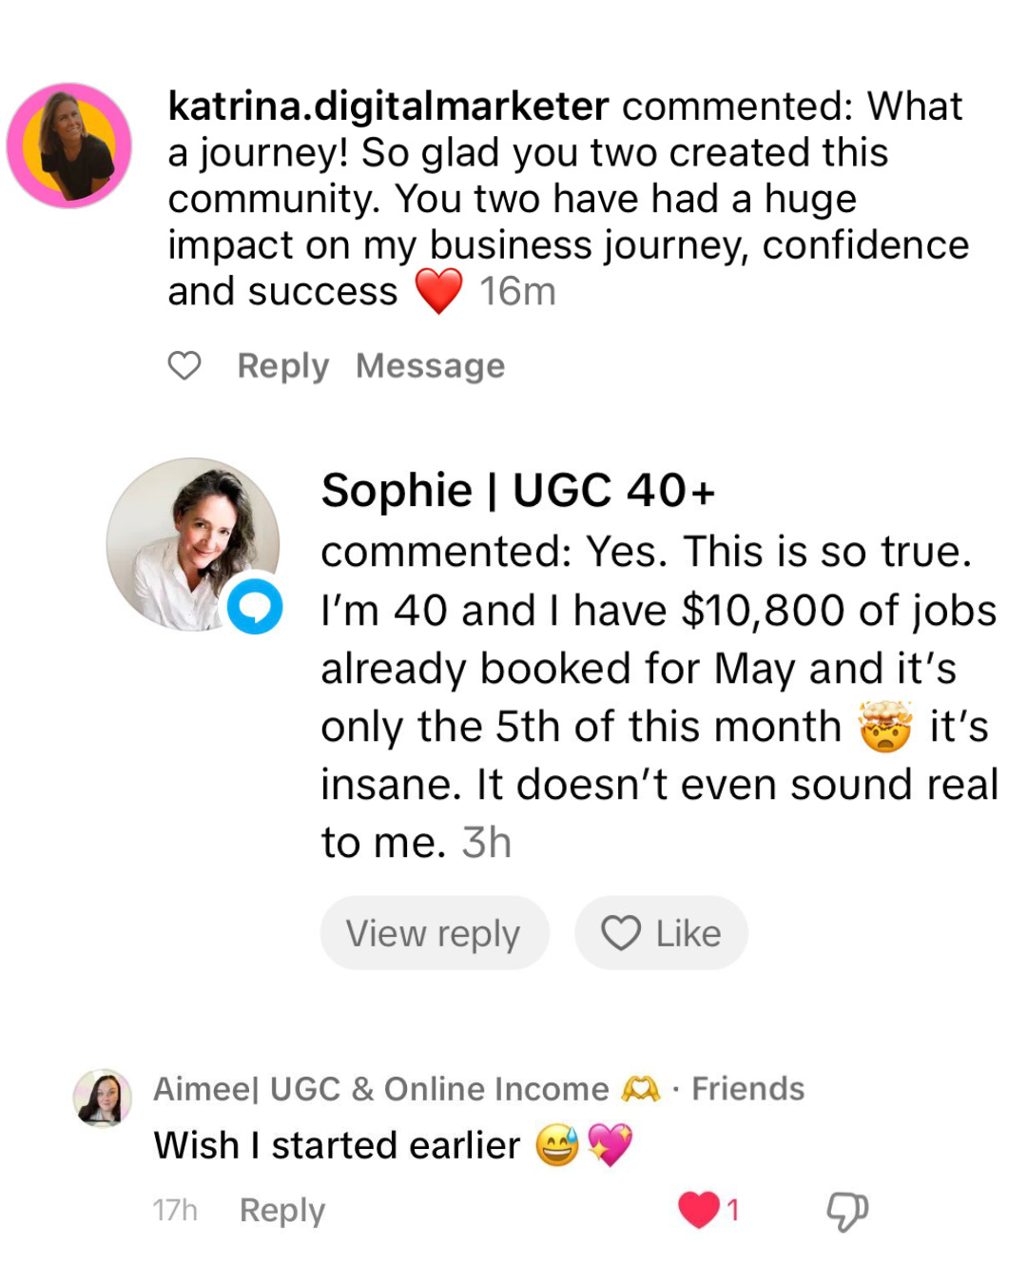Dislike Aimee's comment with the thumbs-down icon

point(846,1211)
